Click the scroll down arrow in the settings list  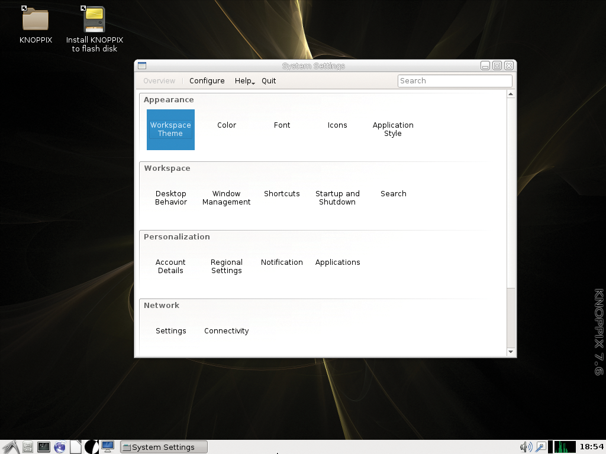tap(511, 352)
